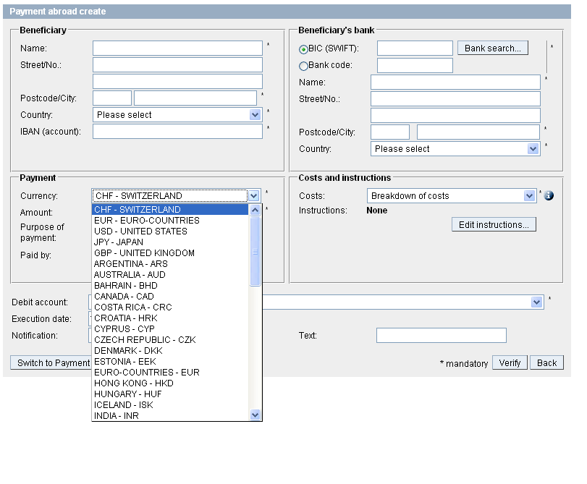Focus the bank Postcode field
The height and width of the screenshot is (484, 587).
pos(390,132)
